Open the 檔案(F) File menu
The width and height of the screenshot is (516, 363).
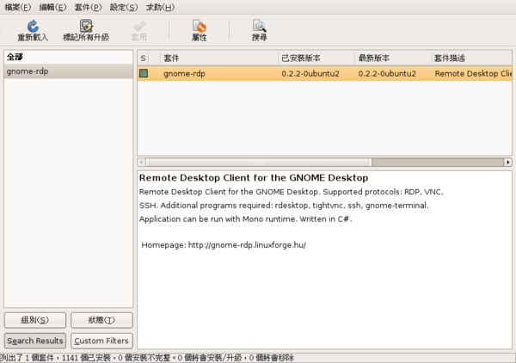coord(18,7)
